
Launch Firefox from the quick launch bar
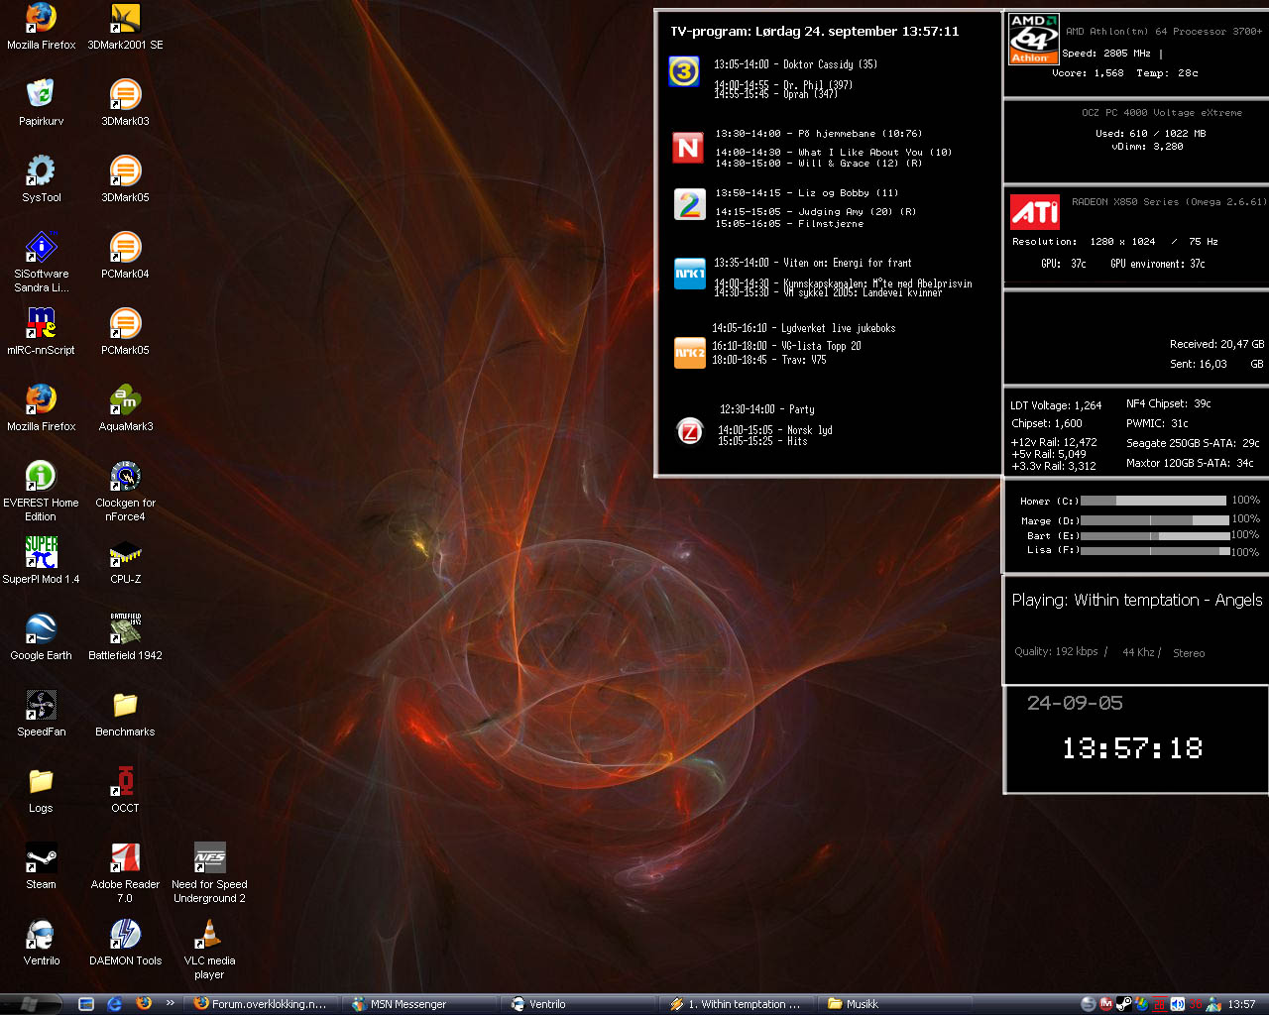click(x=144, y=1004)
